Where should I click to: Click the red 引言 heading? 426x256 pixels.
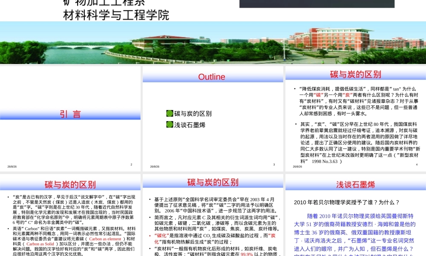pyautogui.click(x=70, y=114)
